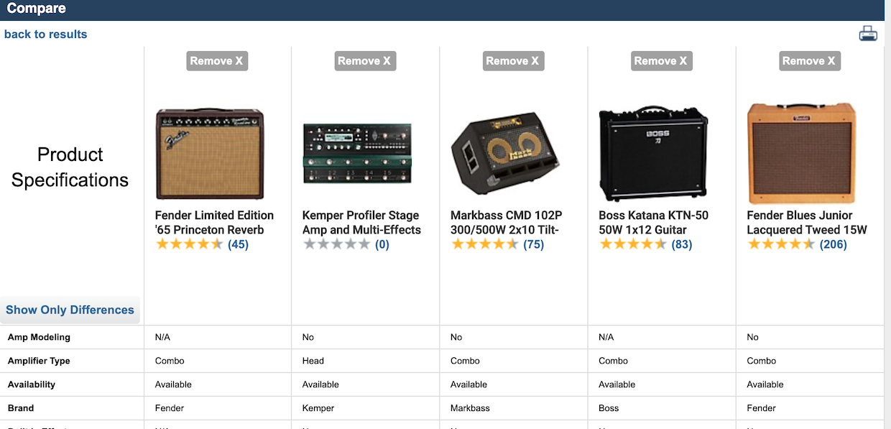Remove the Markbass CMD 102P from comparison

pos(513,60)
